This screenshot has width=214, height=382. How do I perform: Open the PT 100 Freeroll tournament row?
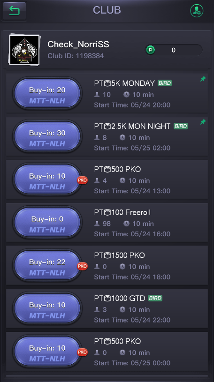107,223
